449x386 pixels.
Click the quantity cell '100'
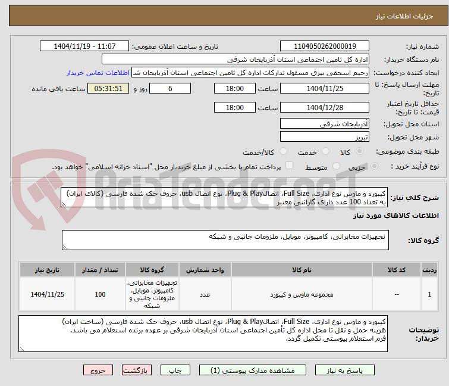(x=100, y=294)
